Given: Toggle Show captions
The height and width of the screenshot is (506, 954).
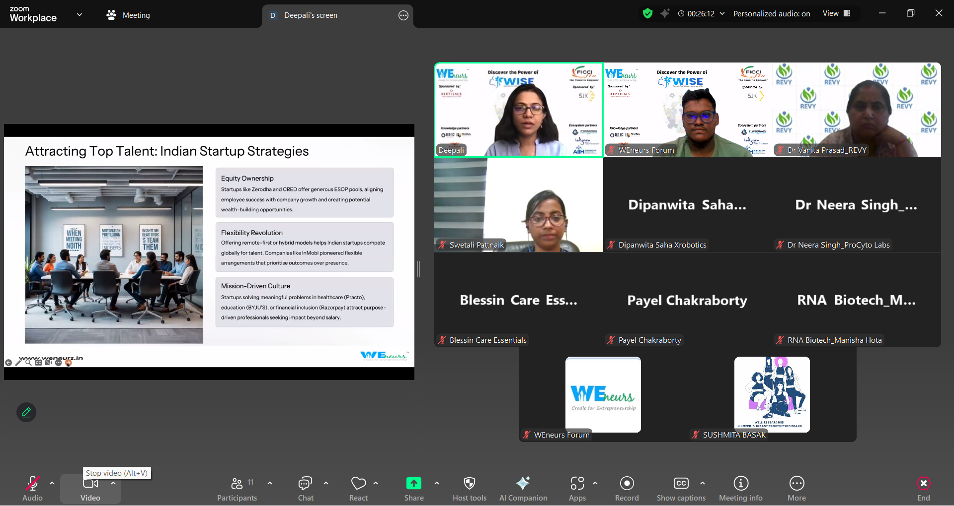Looking at the screenshot, I should pyautogui.click(x=681, y=489).
